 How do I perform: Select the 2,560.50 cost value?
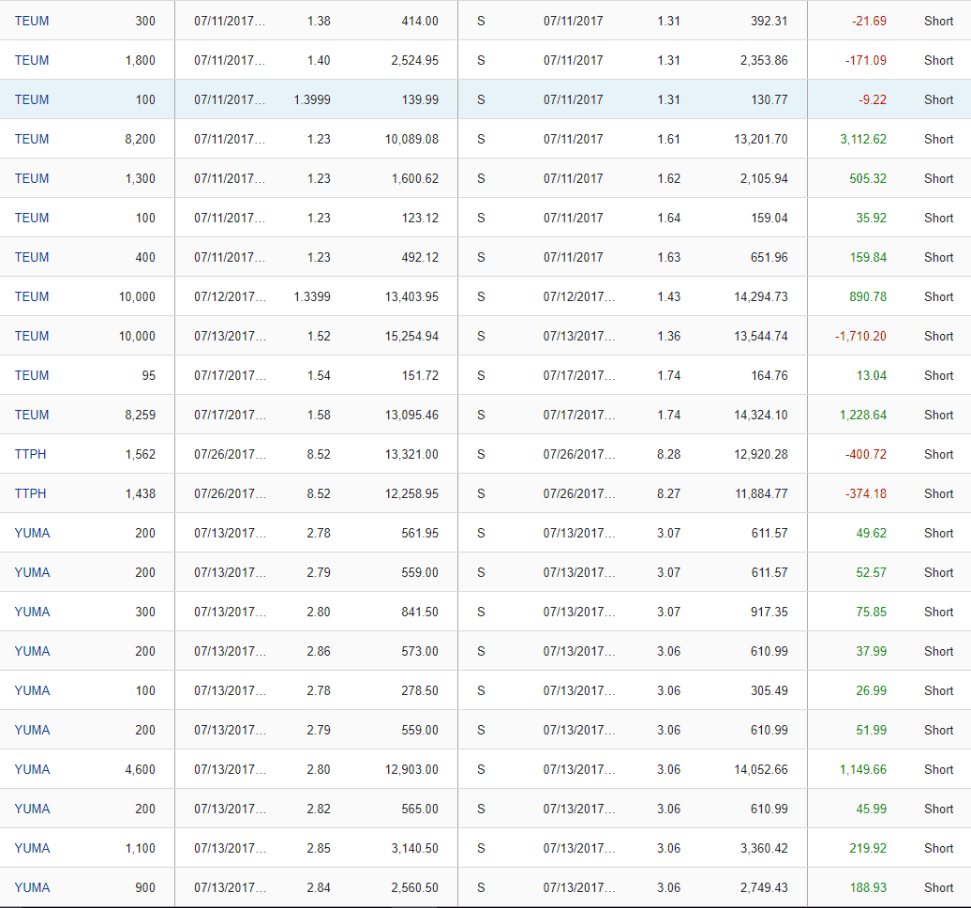414,887
